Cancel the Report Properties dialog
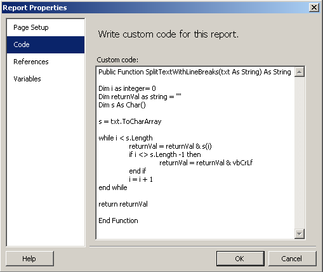323x272 pixels. pos(293,259)
